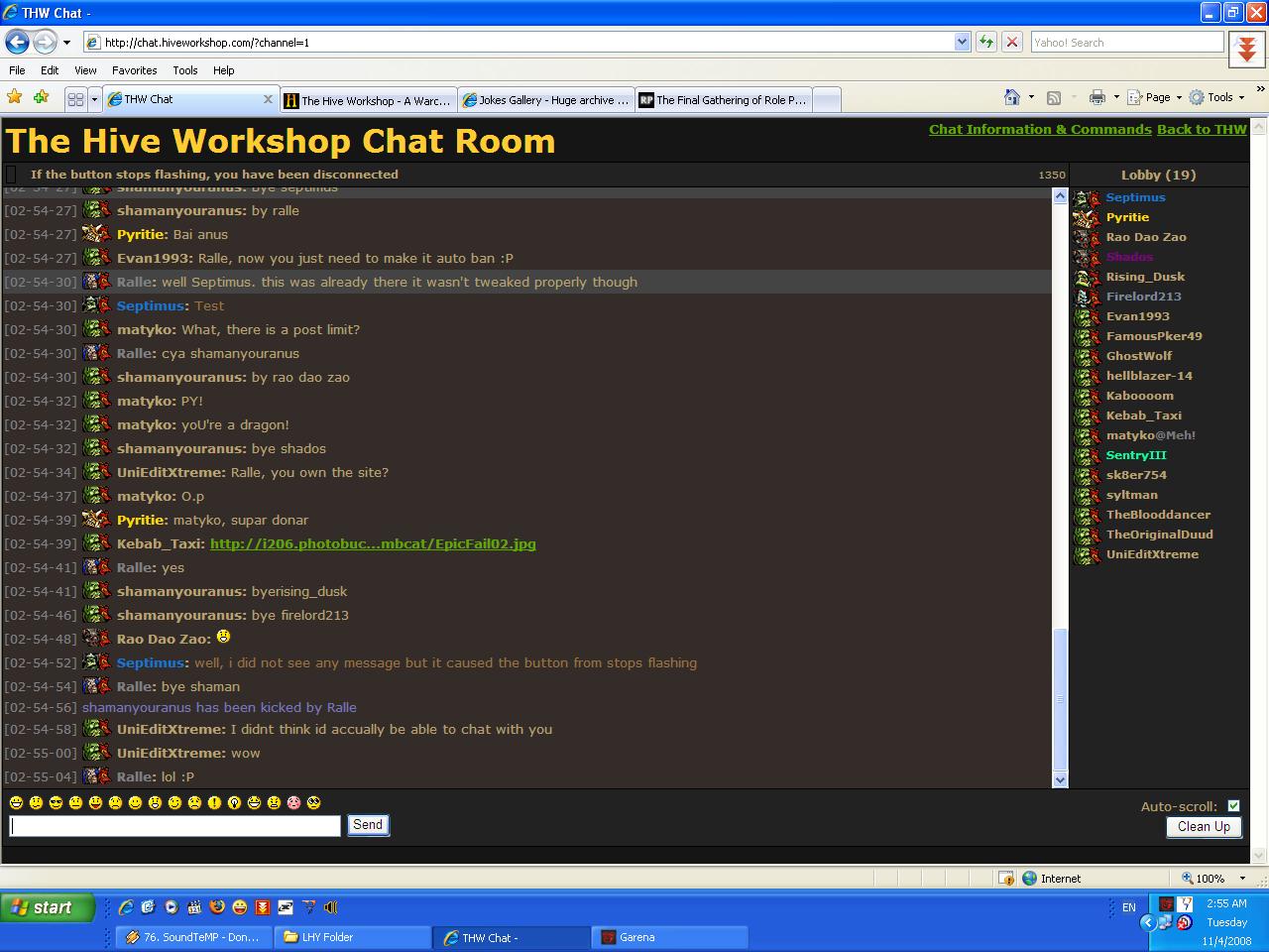Click the Clean Up button
The height and width of the screenshot is (952, 1269).
click(x=1204, y=826)
